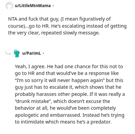Screen dimensions: 135x134
Task: Select the line "course)...go to HR" in the first comment
Action: click(29, 26)
